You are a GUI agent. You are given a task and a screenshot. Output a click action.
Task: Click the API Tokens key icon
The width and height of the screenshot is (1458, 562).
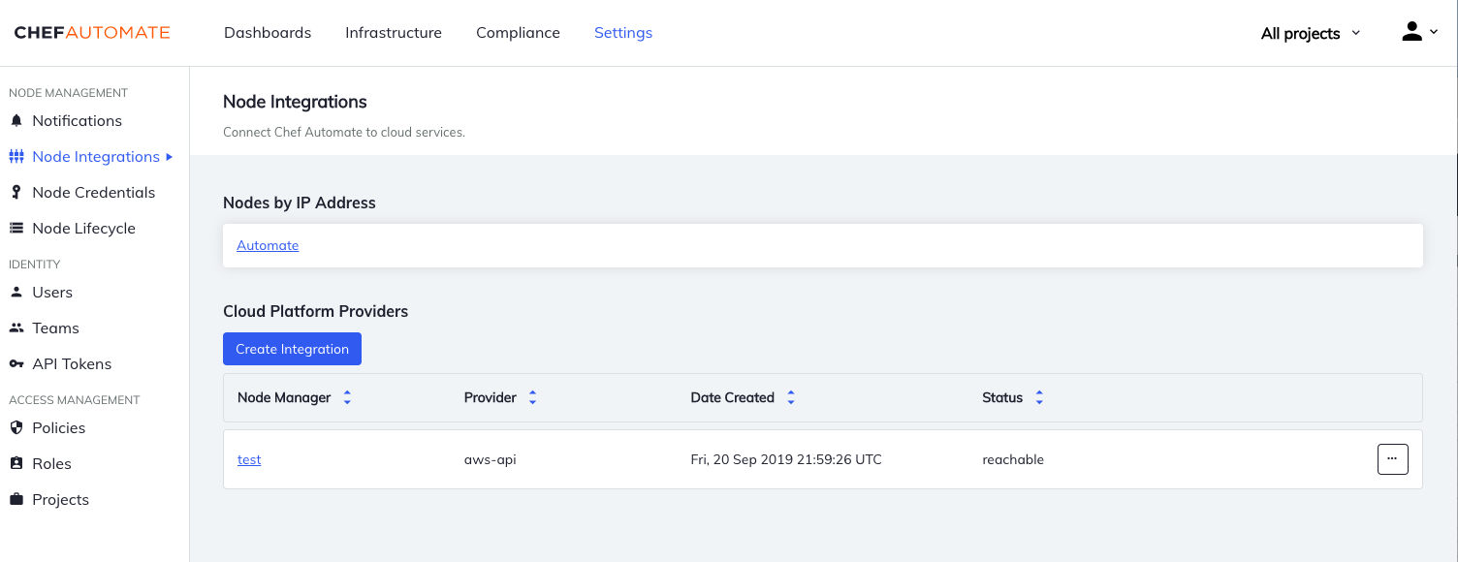click(16, 363)
